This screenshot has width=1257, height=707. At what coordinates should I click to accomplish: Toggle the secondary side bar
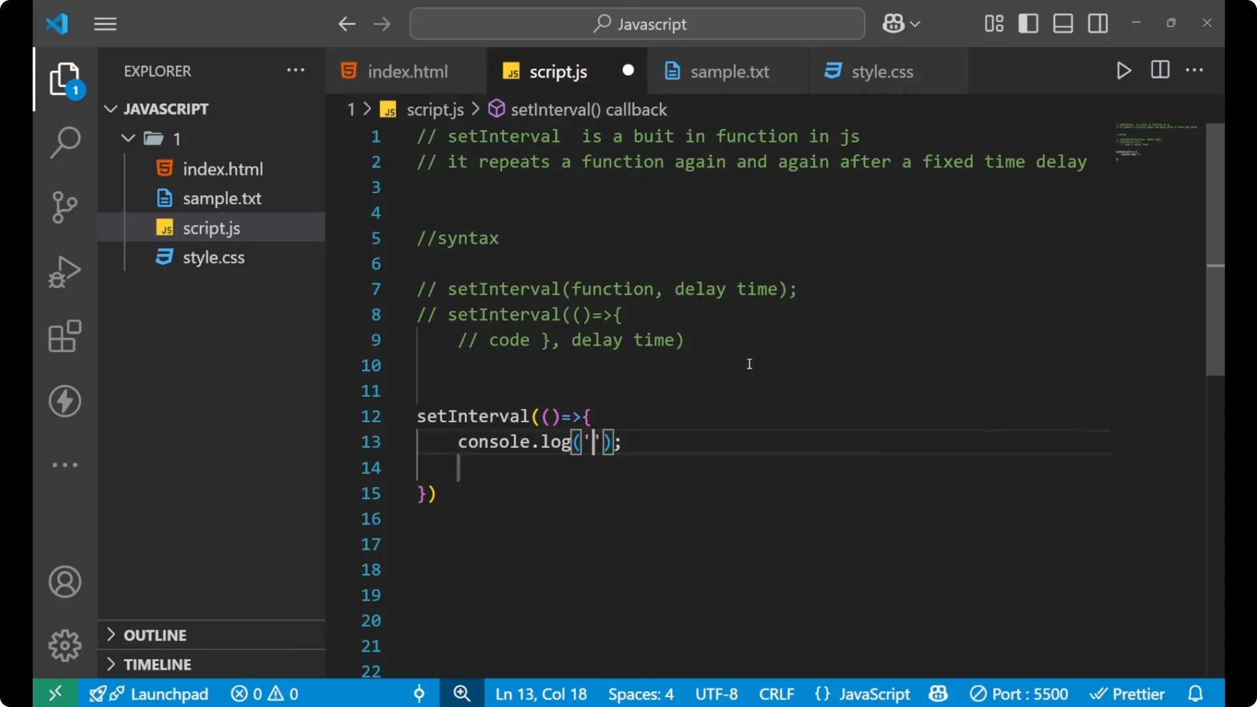[1097, 23]
